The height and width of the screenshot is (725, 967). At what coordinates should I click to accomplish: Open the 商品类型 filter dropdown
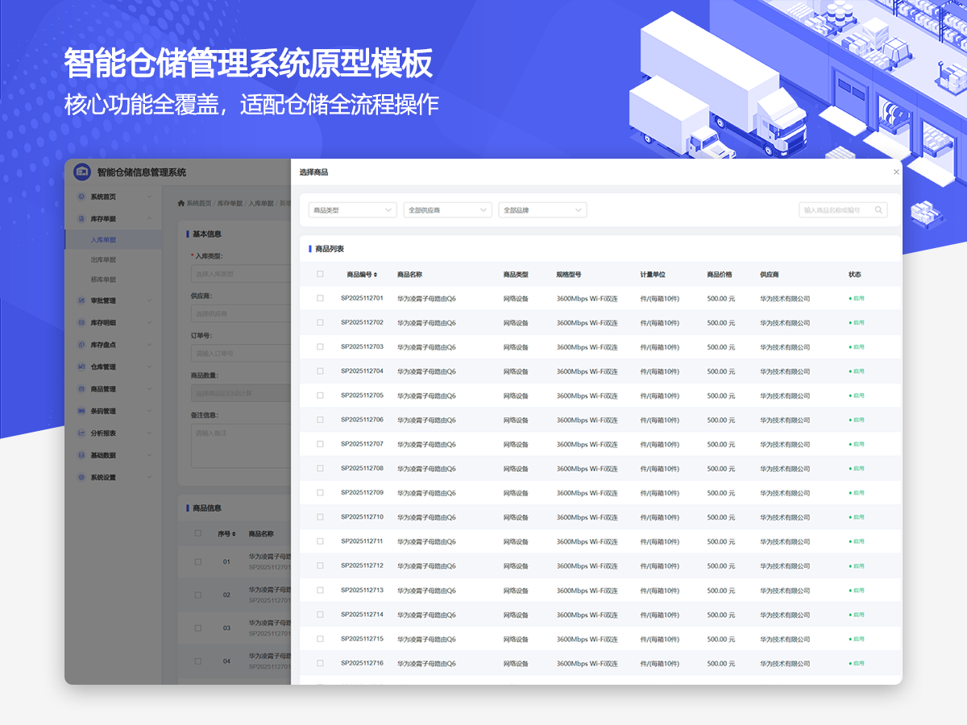[x=353, y=210]
